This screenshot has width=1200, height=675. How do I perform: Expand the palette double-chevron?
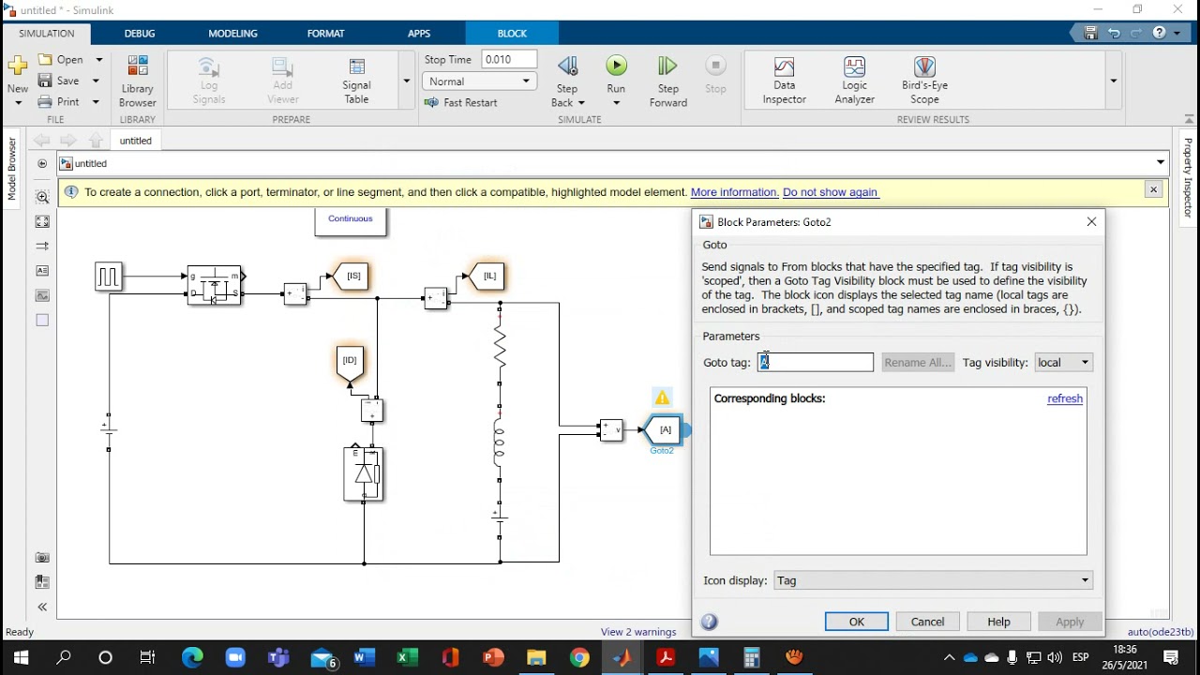tap(42, 607)
